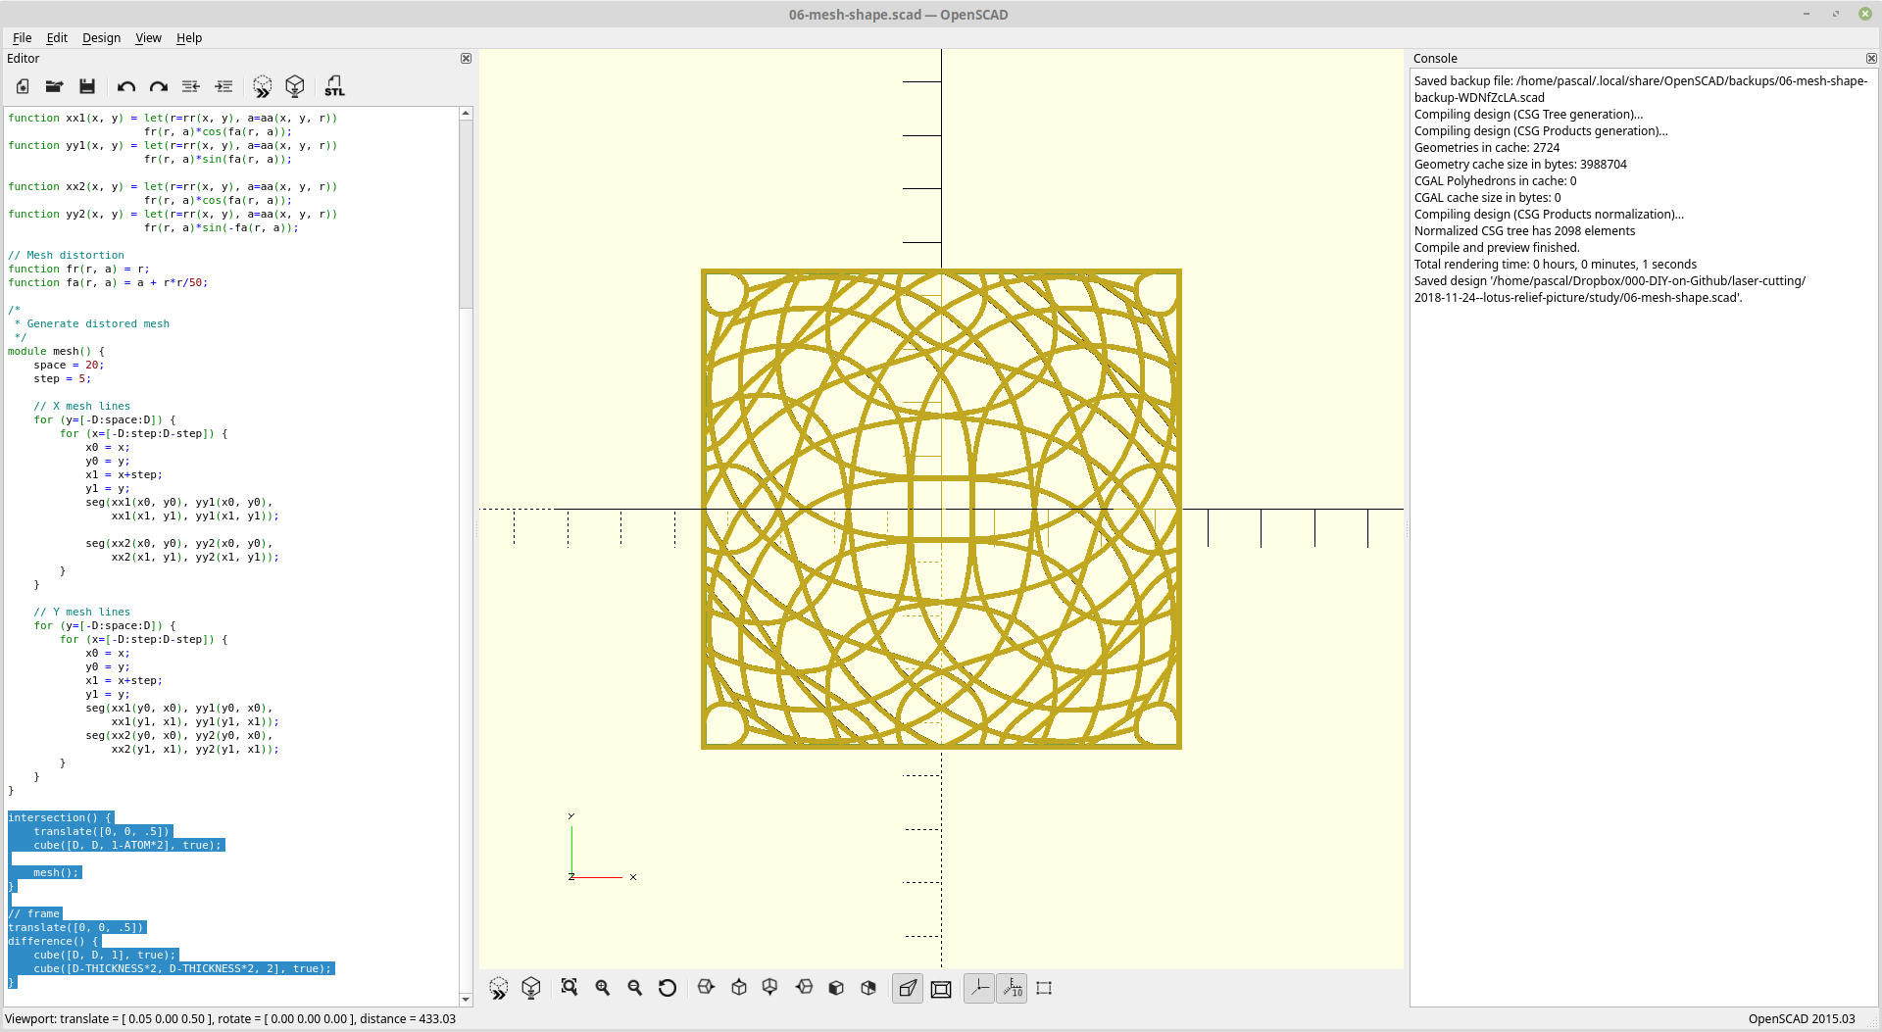Toggle scale markers in viewport

pos(1012,988)
